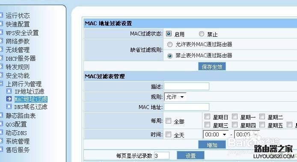Screen dimensions: 297x162
Task: Click the icon beside DNS域名过滤
Action: (x=9, y=106)
